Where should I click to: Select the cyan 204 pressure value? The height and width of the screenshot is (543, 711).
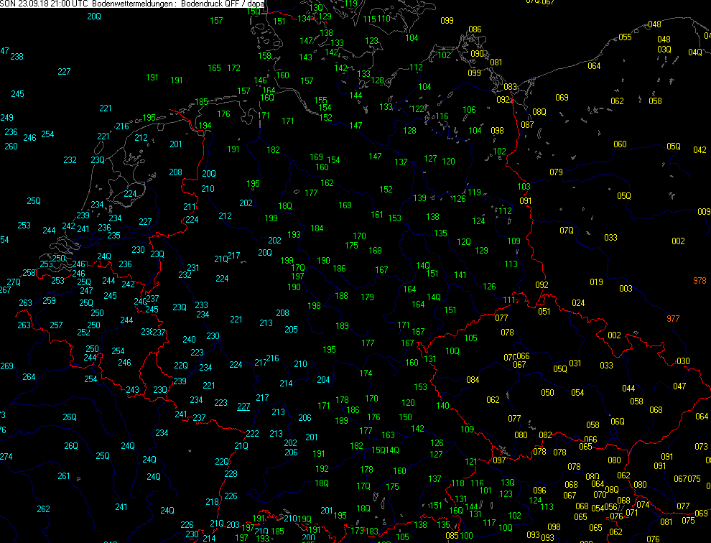click(323, 380)
